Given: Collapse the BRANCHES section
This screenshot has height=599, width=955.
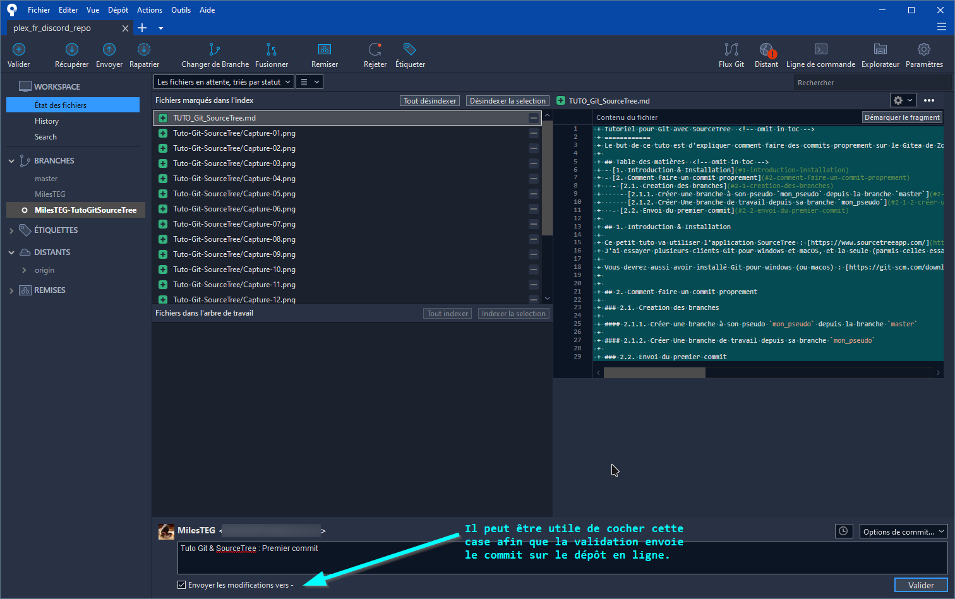Looking at the screenshot, I should pyautogui.click(x=11, y=161).
